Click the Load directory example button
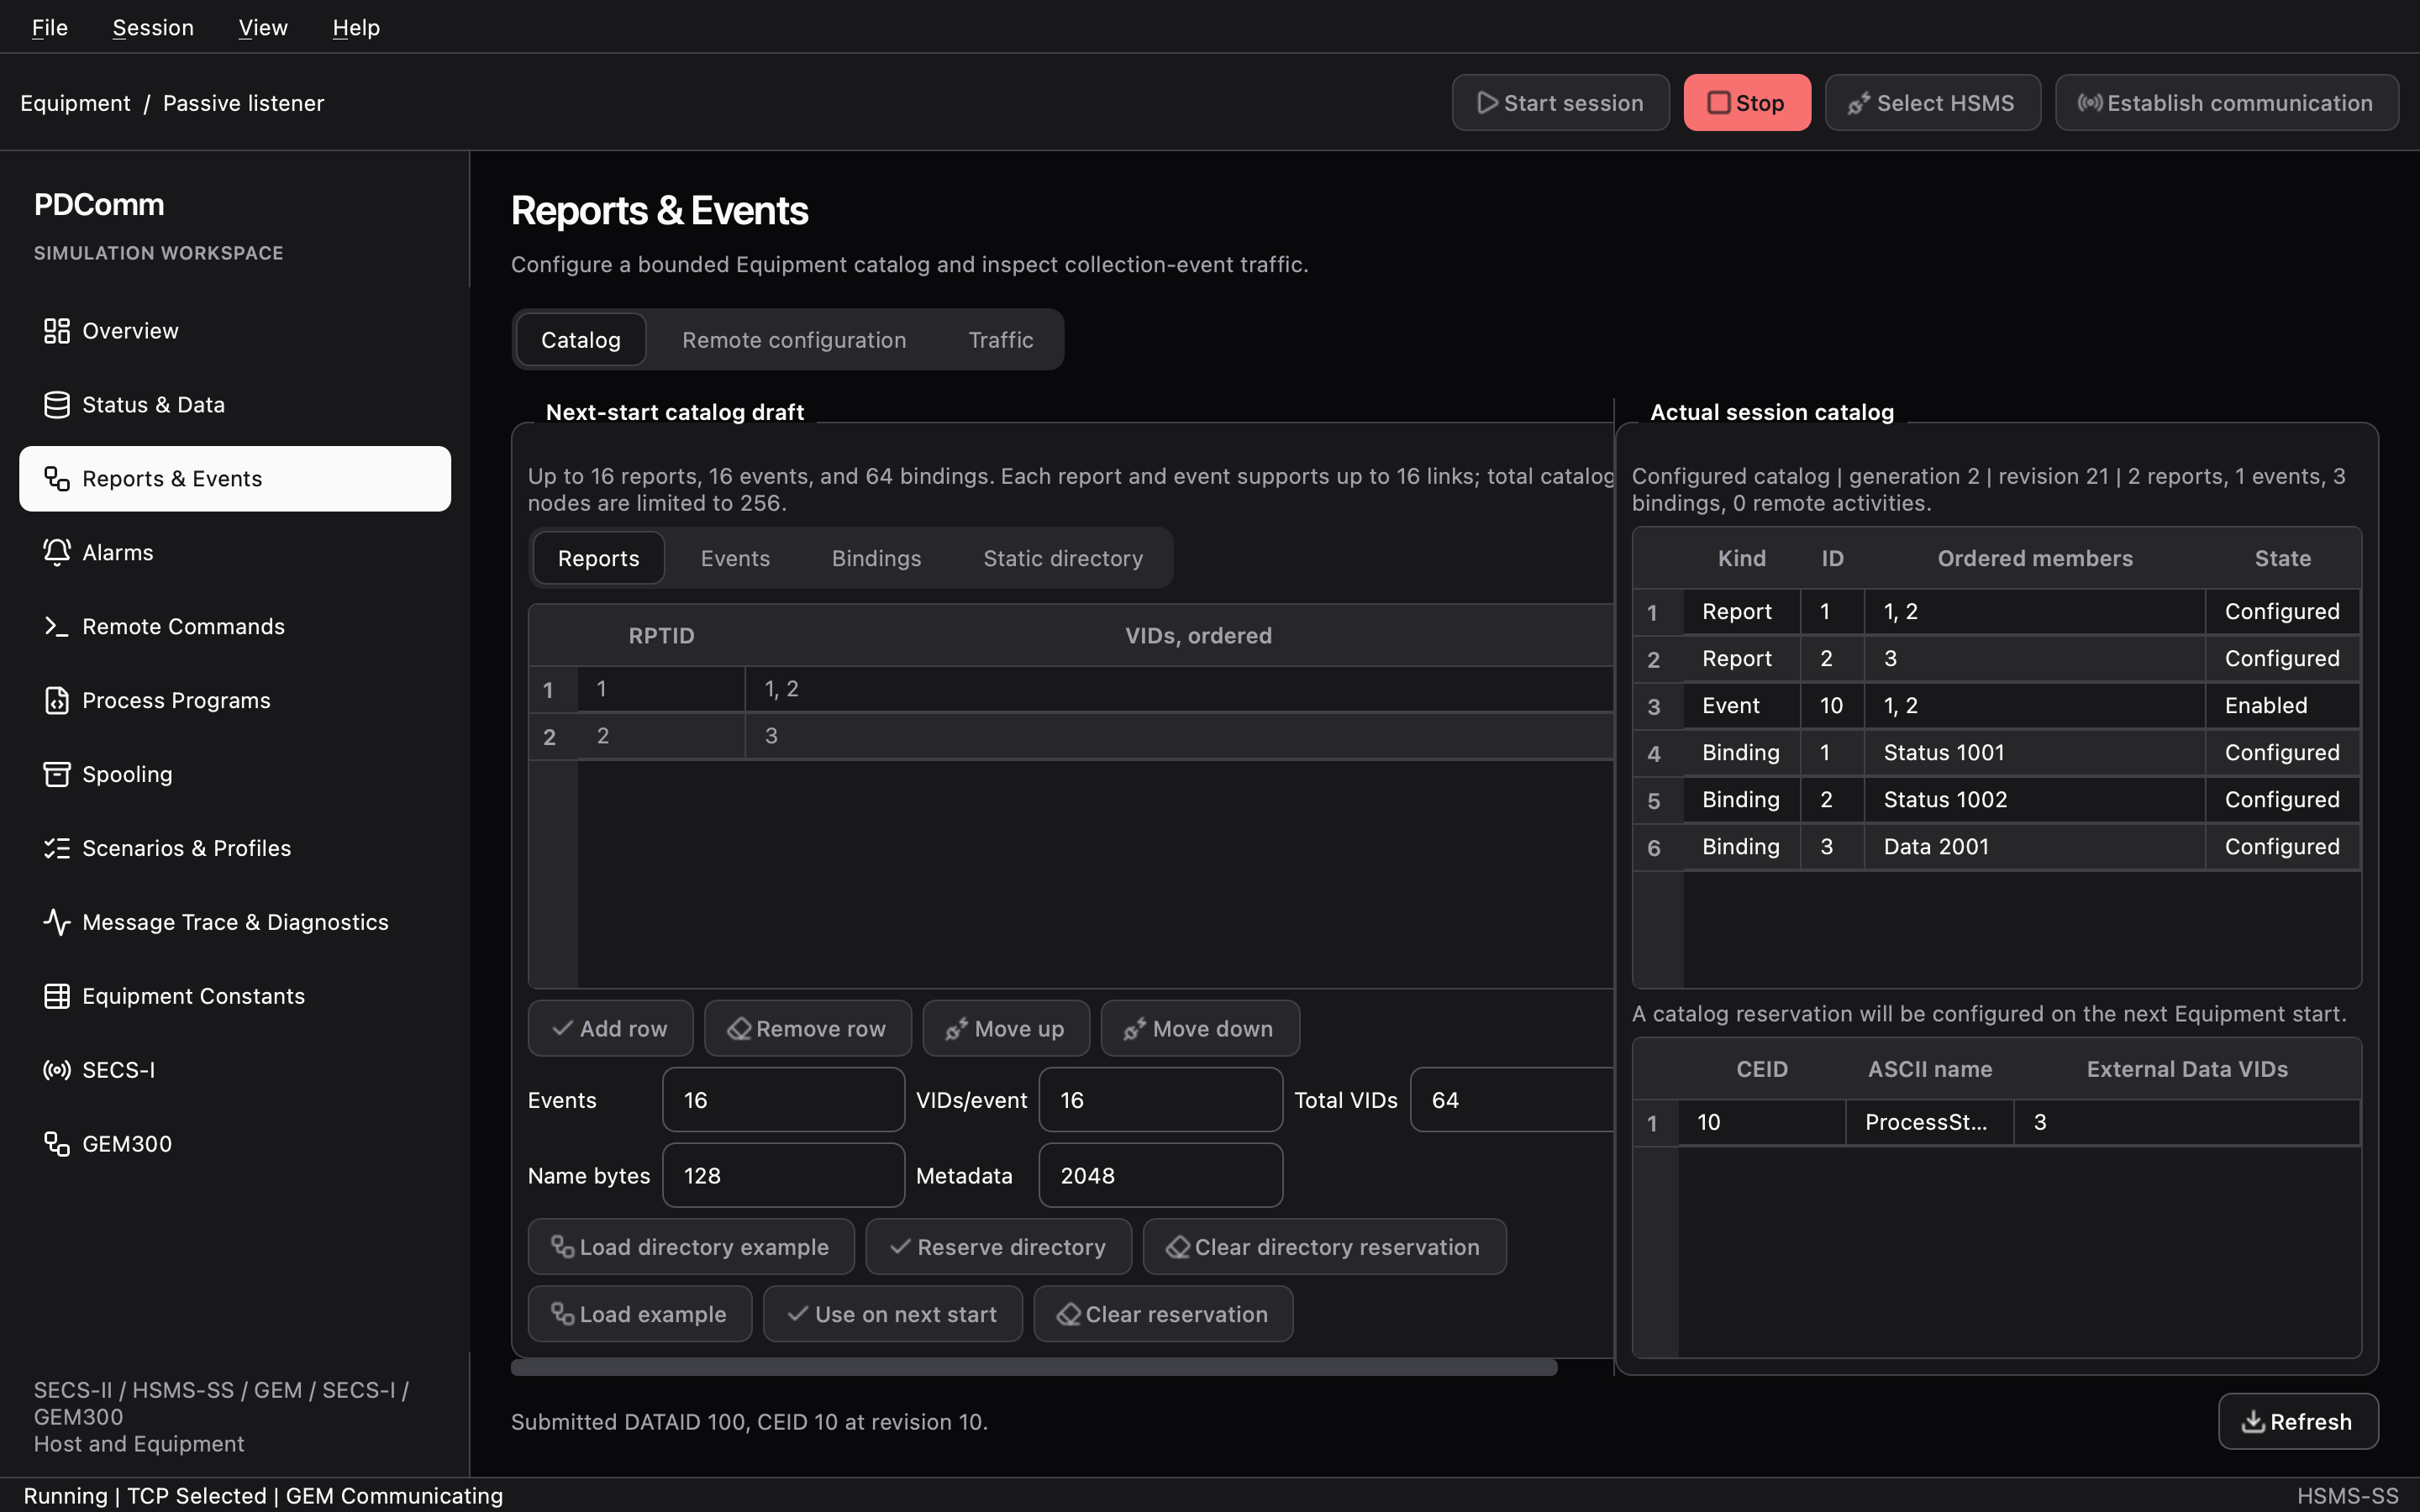Image resolution: width=2420 pixels, height=1512 pixels. 691,1247
